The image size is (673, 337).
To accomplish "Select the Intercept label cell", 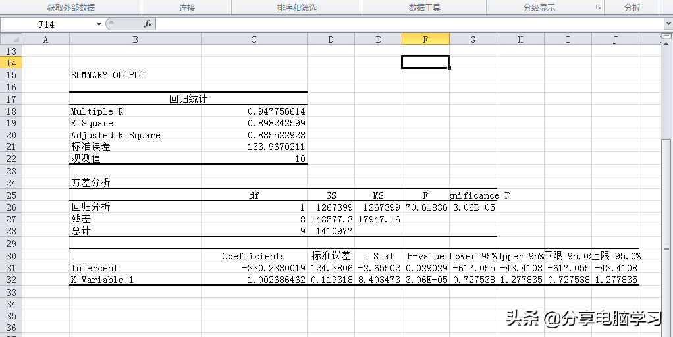I will pyautogui.click(x=135, y=268).
